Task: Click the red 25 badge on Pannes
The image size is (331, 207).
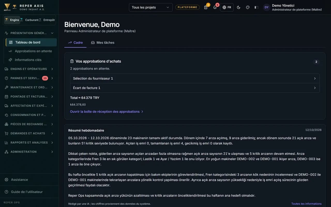Action: point(45,78)
